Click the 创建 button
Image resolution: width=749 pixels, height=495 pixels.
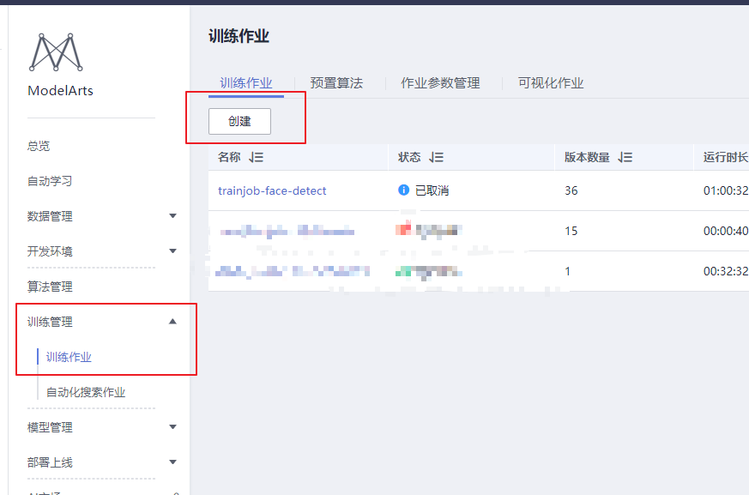pos(239,121)
